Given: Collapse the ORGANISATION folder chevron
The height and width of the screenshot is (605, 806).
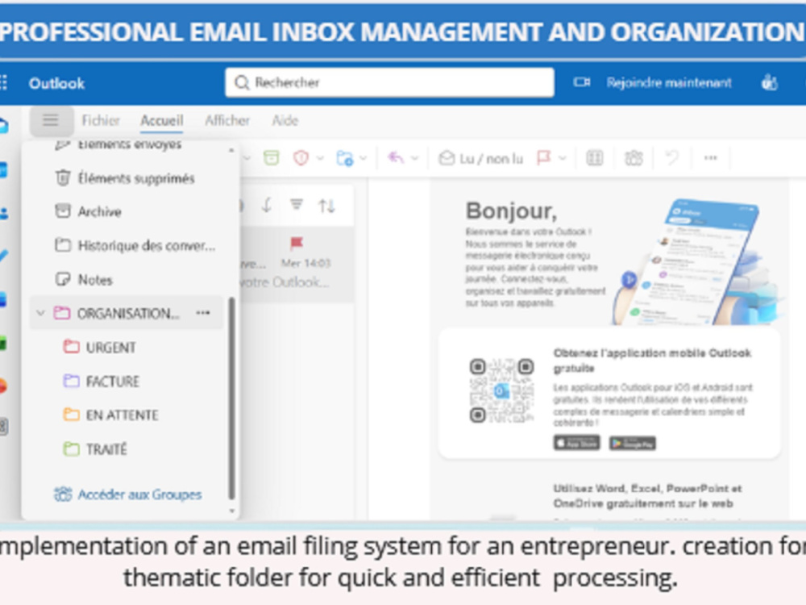Looking at the screenshot, I should pyautogui.click(x=40, y=313).
